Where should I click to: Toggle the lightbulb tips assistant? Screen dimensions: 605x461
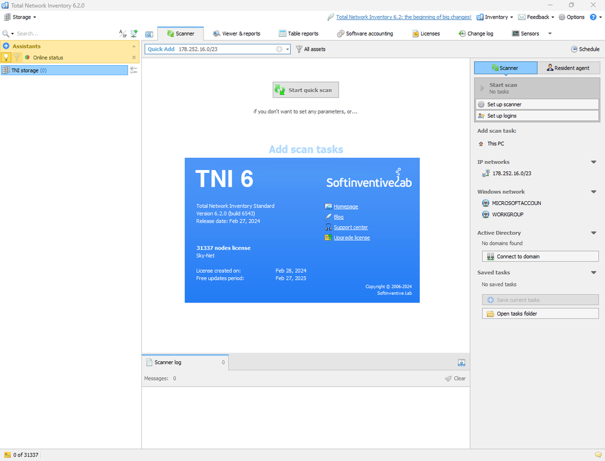6,58
